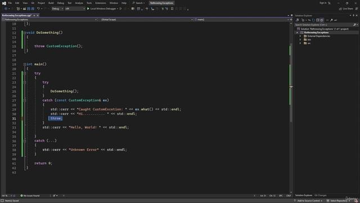Expand the External Dependencies tree node
Screen dimensions: 360x203
300,36
